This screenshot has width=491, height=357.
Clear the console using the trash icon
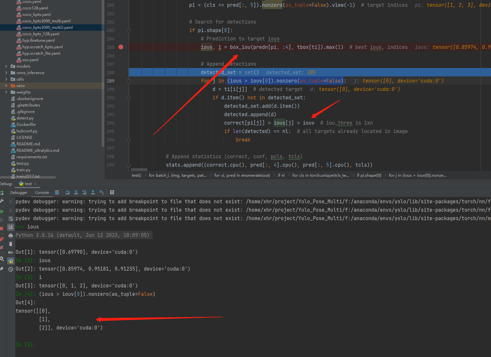click(10, 243)
